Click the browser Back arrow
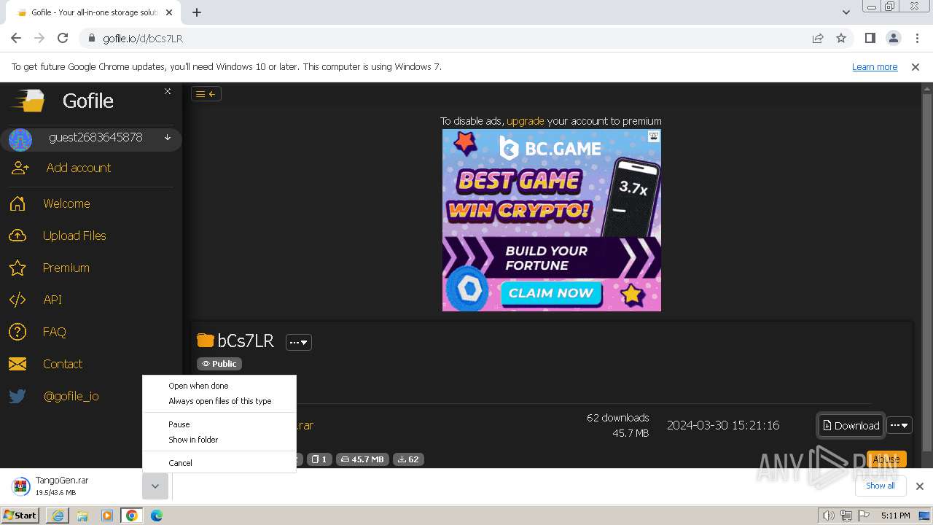933x525 pixels. 16,38
